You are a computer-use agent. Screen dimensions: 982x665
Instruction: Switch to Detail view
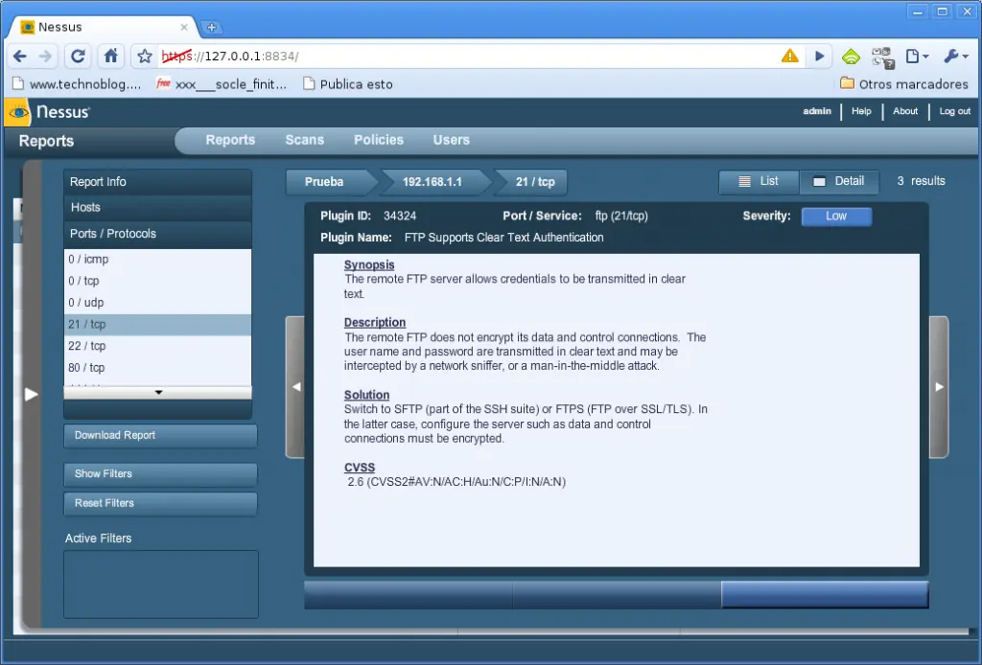[839, 181]
